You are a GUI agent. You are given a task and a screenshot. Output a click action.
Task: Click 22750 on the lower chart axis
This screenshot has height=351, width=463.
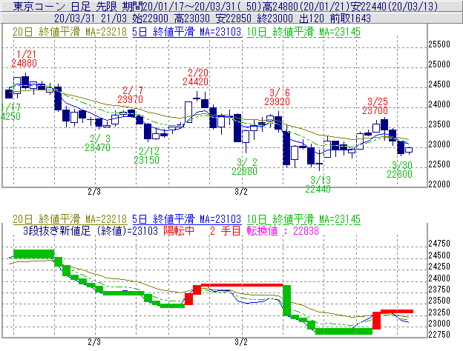click(x=439, y=335)
